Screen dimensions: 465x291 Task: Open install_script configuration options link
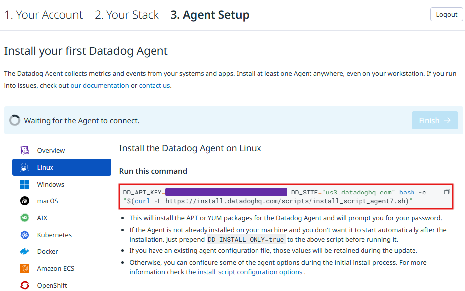point(250,272)
